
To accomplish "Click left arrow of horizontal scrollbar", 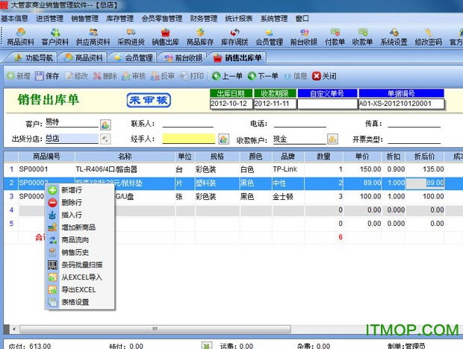I will [x=14, y=329].
